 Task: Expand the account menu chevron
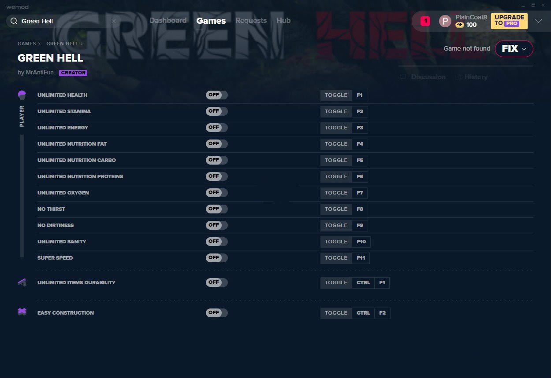(x=538, y=21)
